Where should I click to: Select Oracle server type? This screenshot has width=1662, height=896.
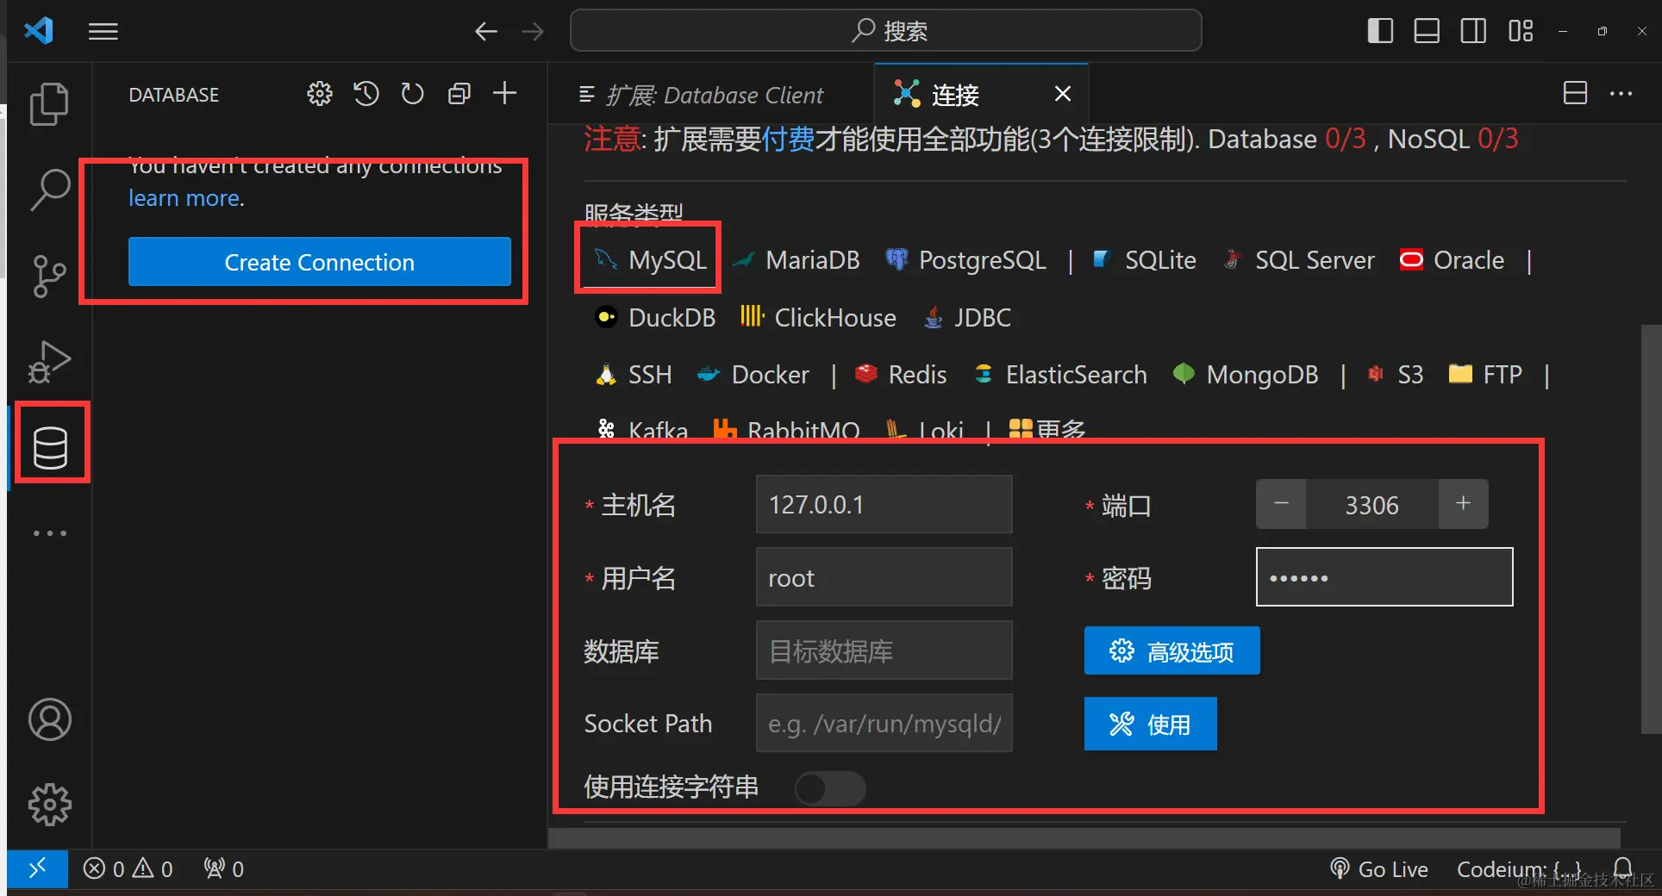tap(1453, 260)
